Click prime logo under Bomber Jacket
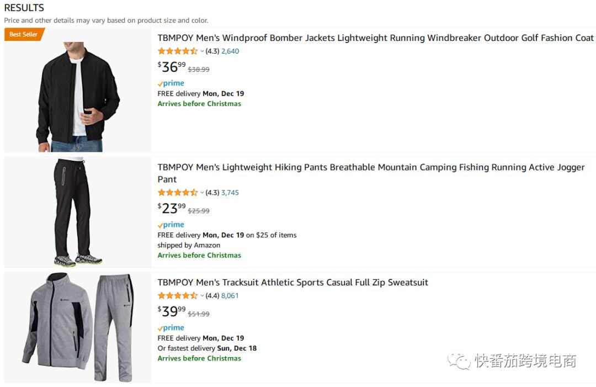Viewport: 596px width, 387px height. pos(171,83)
